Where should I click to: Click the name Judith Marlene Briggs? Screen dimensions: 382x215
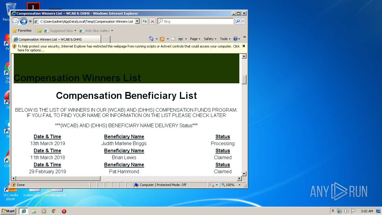[x=124, y=143]
